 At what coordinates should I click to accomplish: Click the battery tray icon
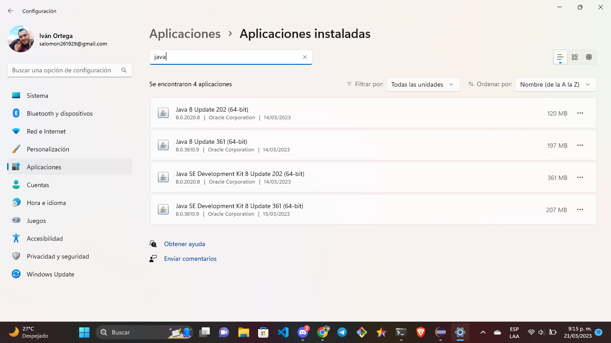[x=553, y=332]
